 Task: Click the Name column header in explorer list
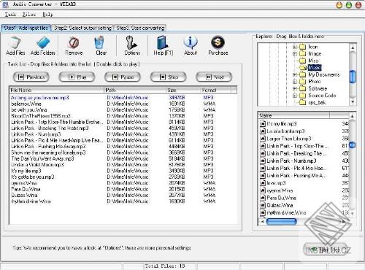(294, 115)
